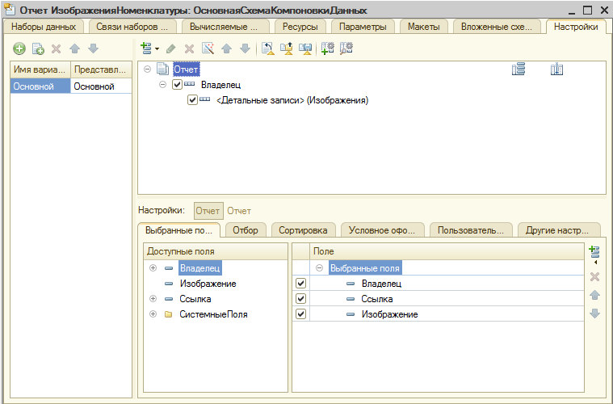Image resolution: width=613 pixels, height=404 pixels.
Task: Open the Сортировка settings tab
Action: (303, 230)
